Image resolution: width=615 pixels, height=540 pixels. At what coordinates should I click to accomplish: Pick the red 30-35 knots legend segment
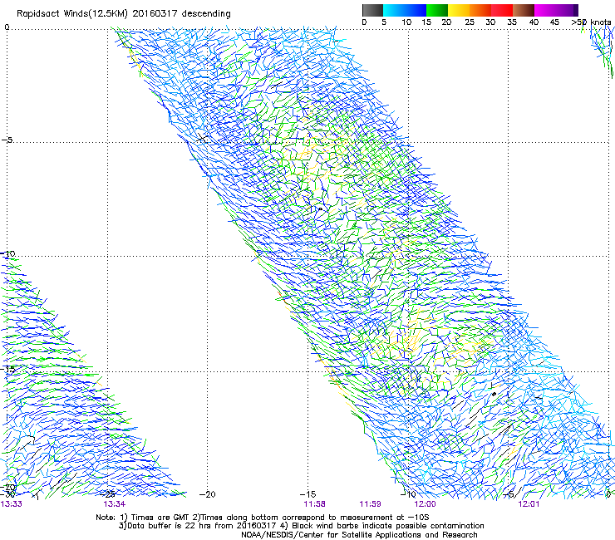click(502, 10)
